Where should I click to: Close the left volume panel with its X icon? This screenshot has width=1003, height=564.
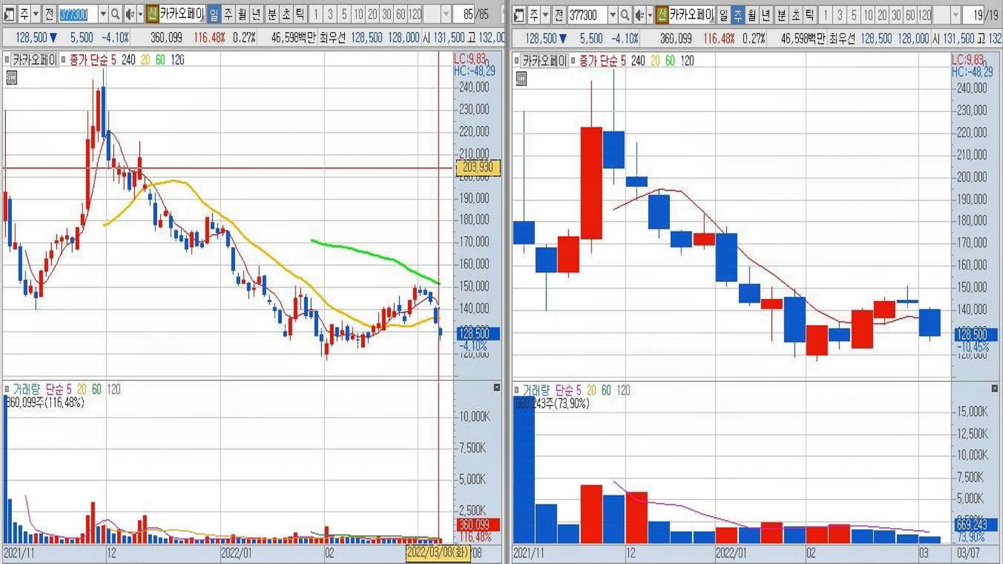pyautogui.click(x=497, y=387)
